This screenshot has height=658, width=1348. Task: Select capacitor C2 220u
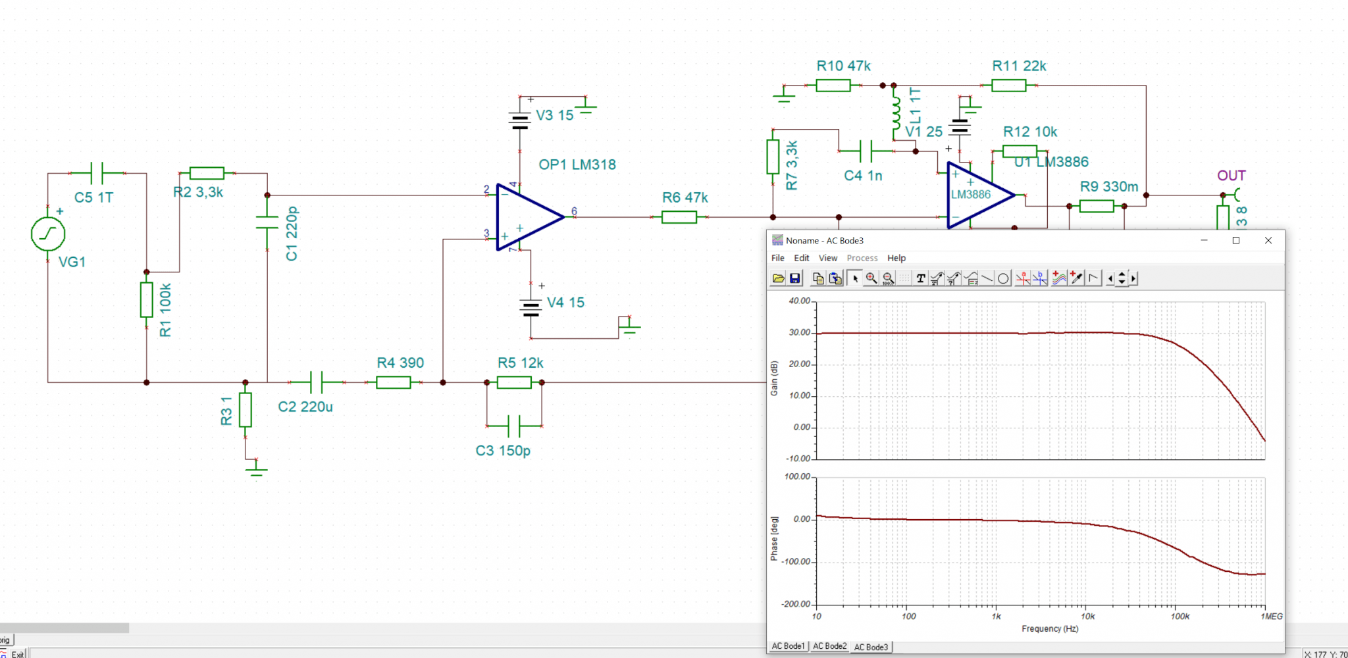click(317, 382)
